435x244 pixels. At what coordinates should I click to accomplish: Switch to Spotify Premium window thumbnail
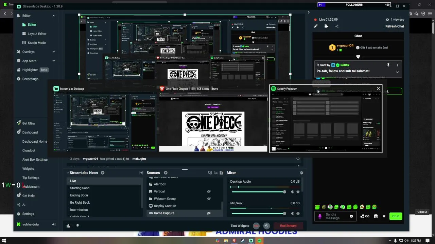pyautogui.click(x=326, y=119)
